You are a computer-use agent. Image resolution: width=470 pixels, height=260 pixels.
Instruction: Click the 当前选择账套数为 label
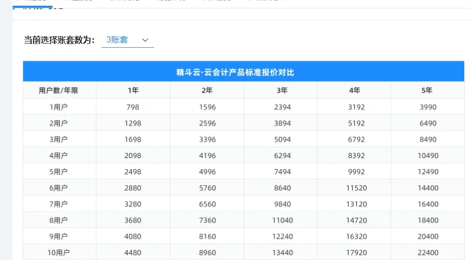59,40
